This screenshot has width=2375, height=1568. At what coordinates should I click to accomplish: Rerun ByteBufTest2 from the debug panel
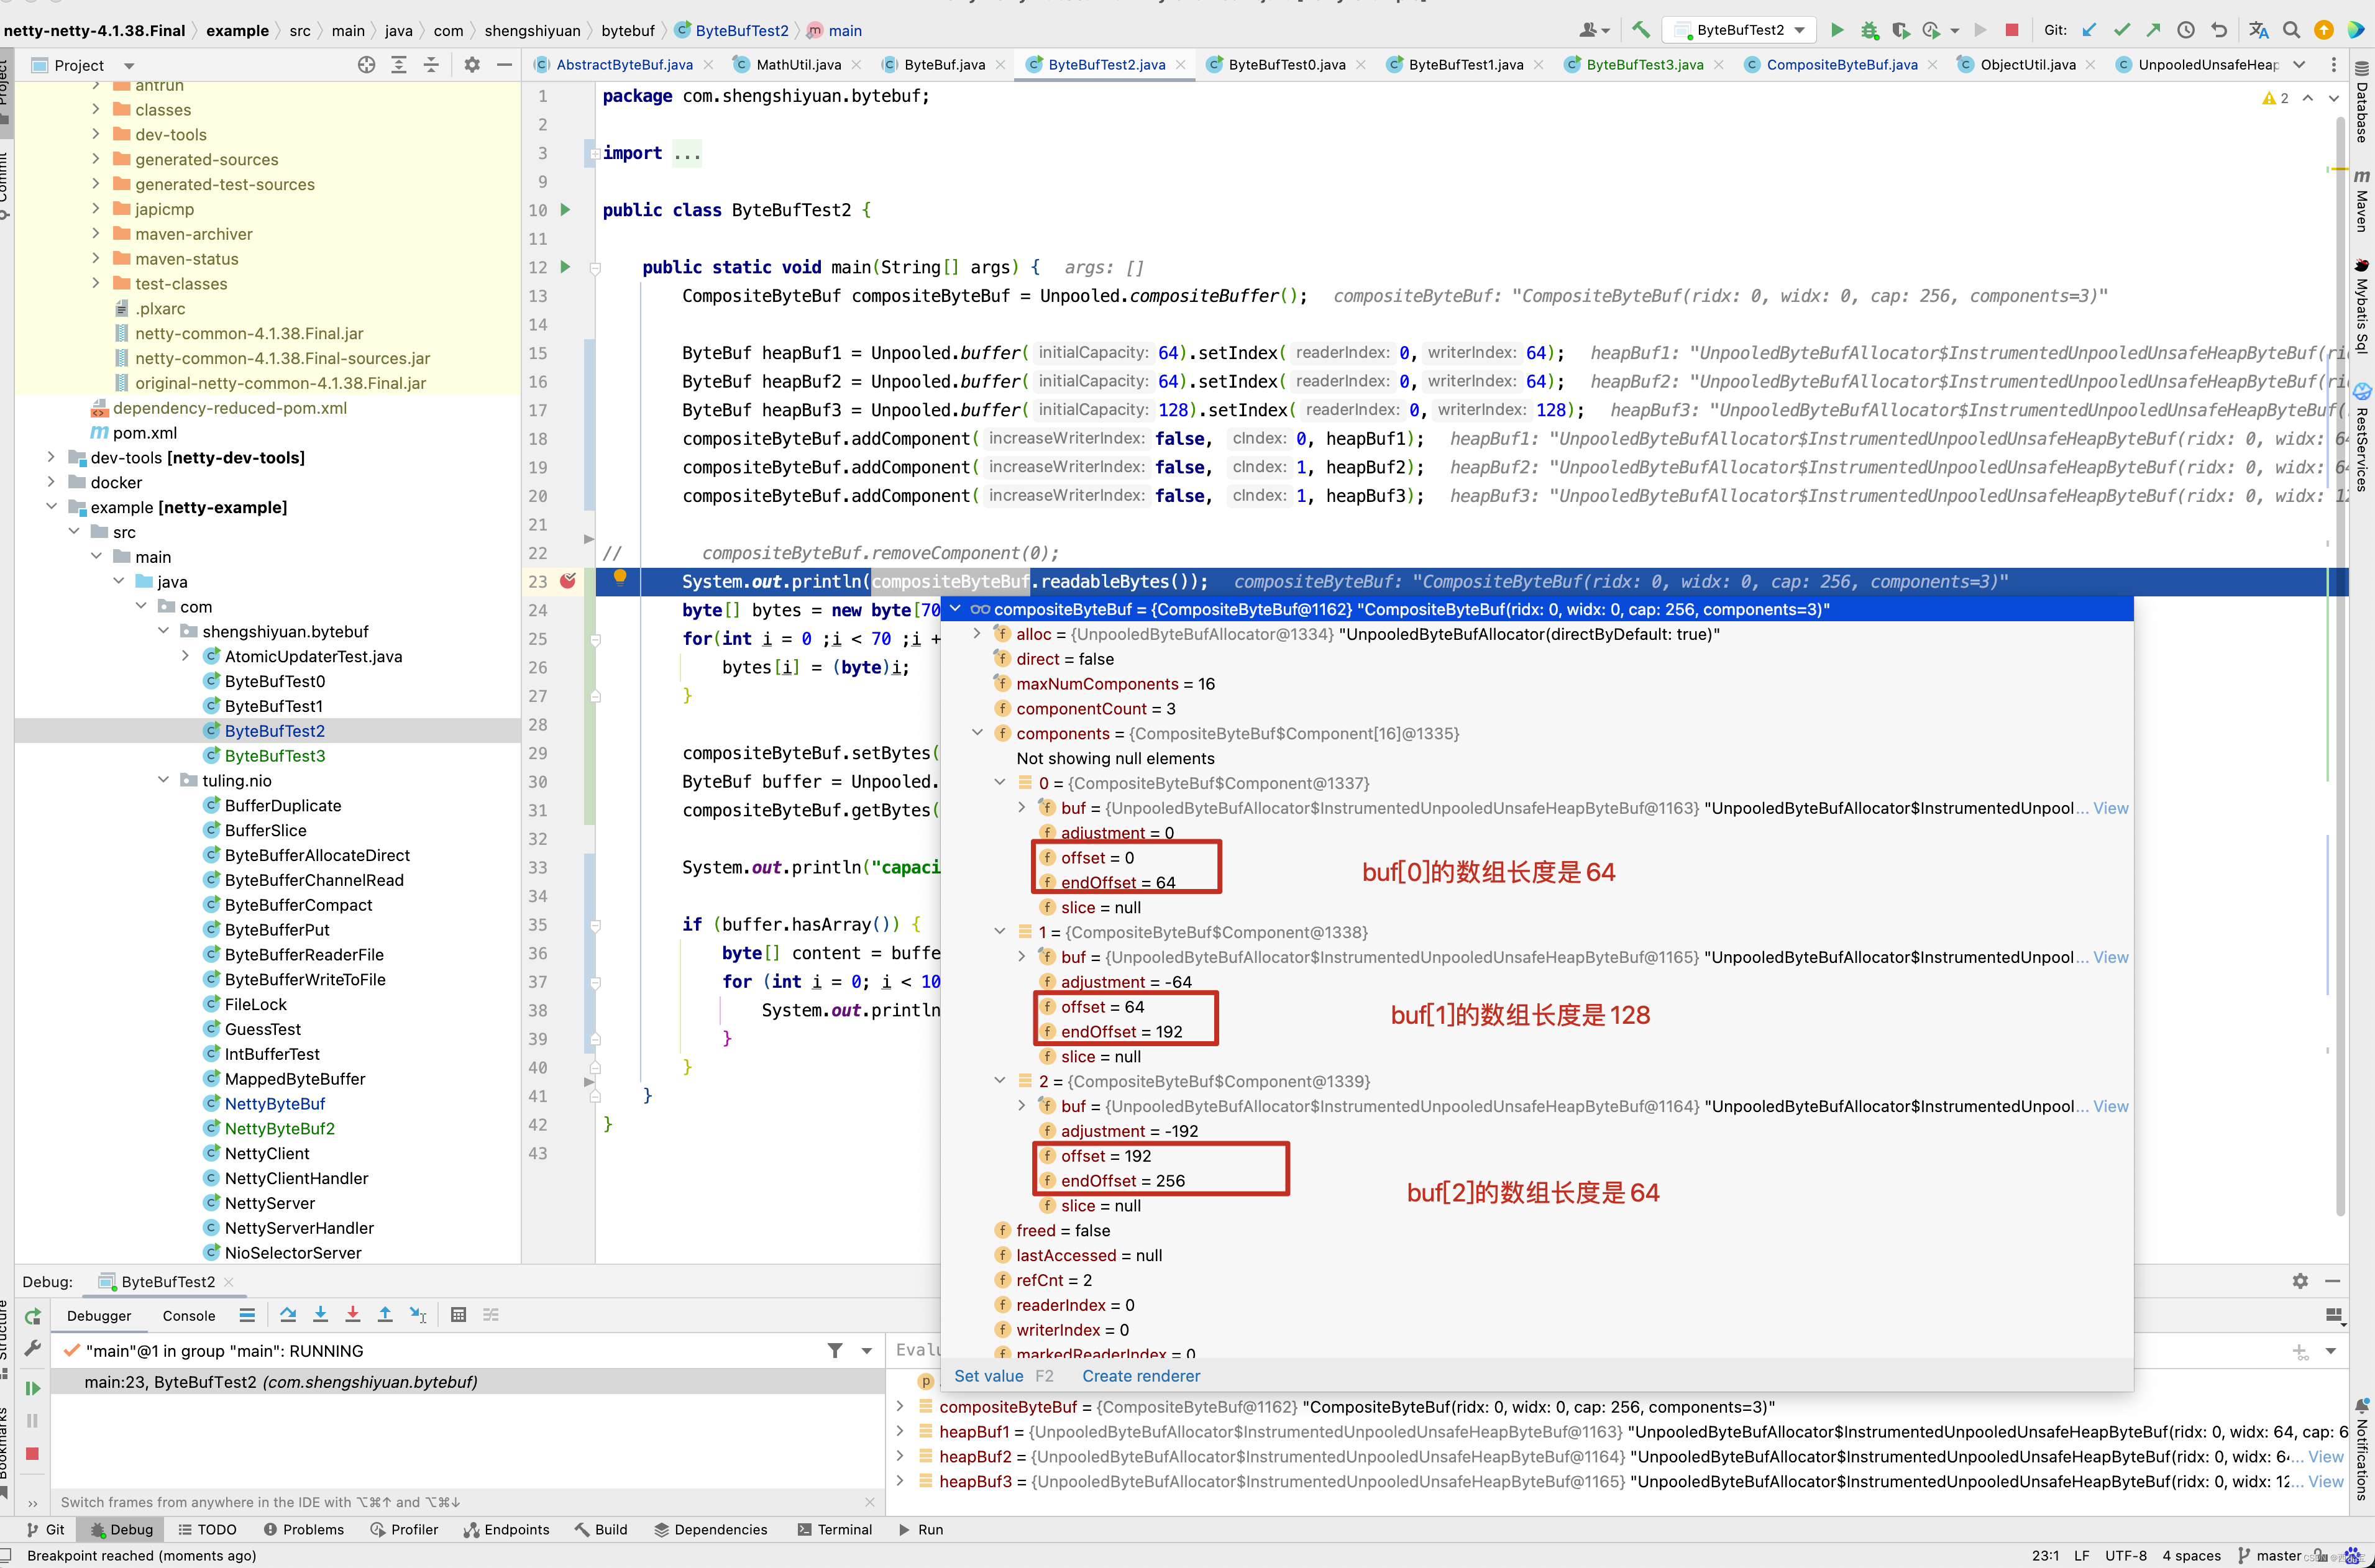[32, 1316]
